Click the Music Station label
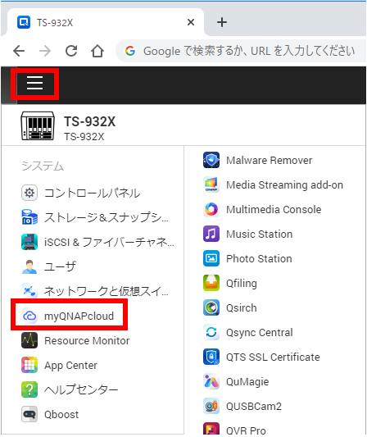This screenshot has width=367, height=437. [x=259, y=234]
